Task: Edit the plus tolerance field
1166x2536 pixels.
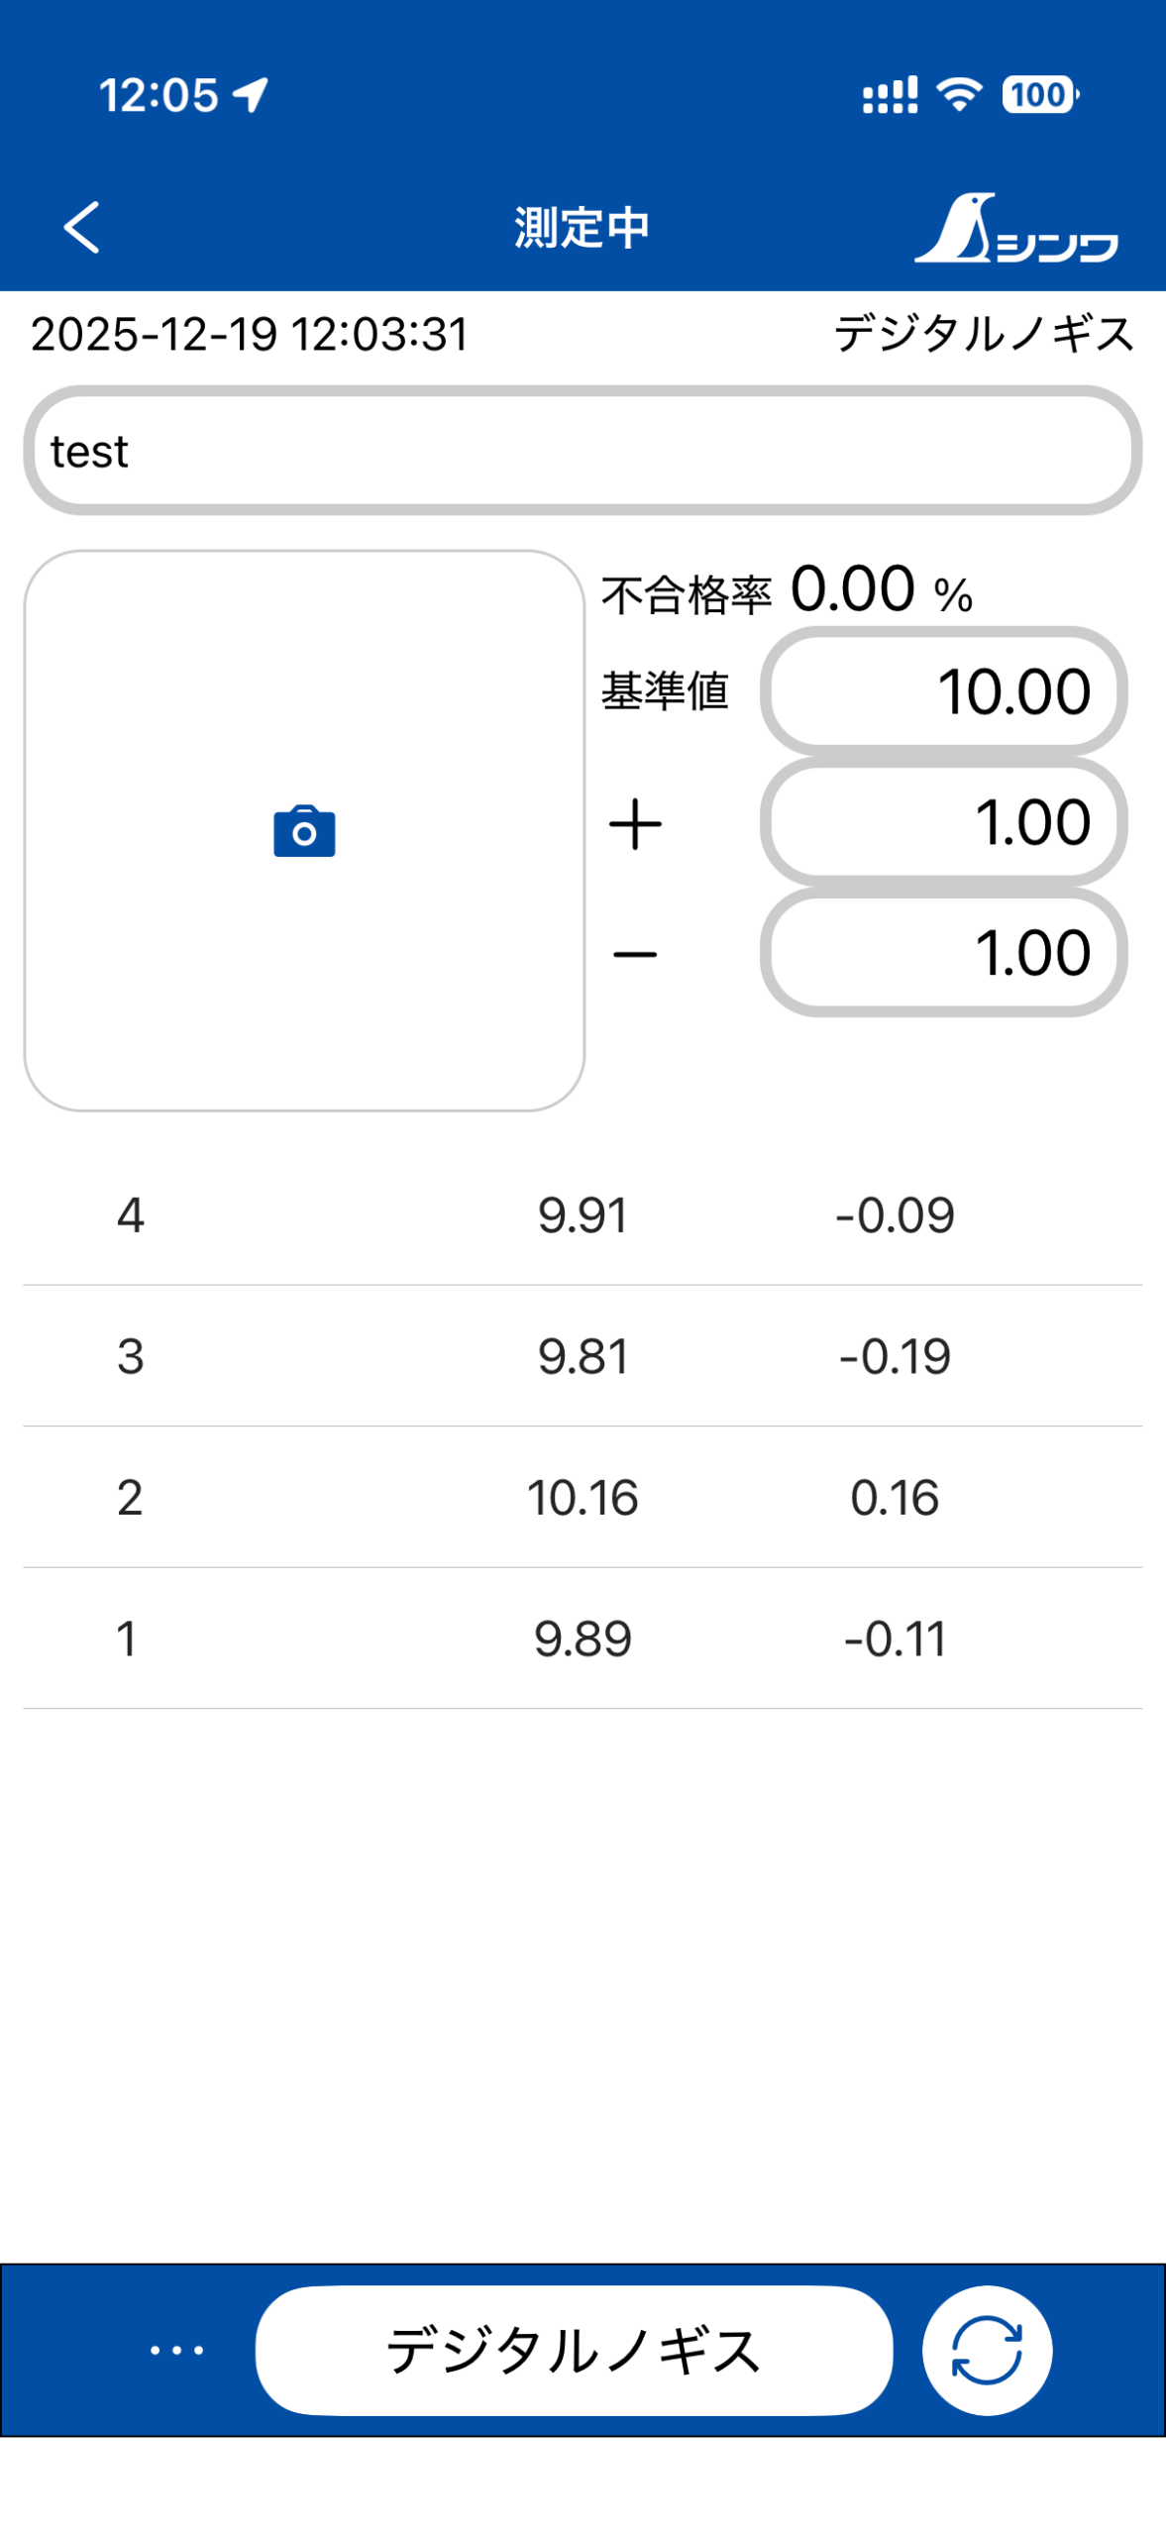Action: pos(943,822)
